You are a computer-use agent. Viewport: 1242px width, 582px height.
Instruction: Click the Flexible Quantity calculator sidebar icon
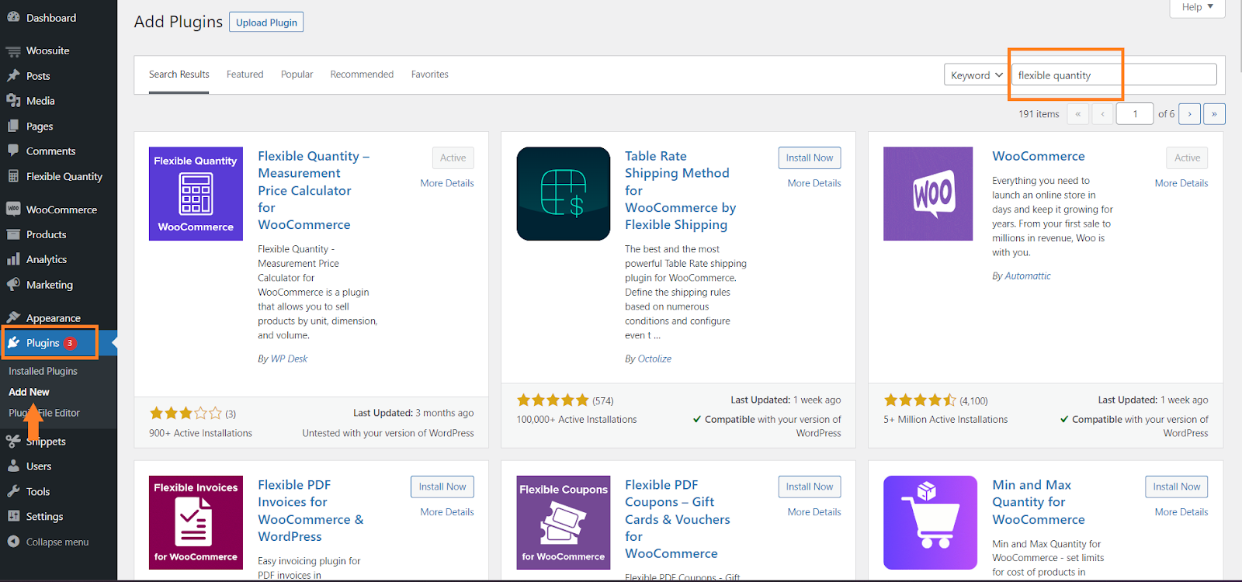tap(13, 176)
